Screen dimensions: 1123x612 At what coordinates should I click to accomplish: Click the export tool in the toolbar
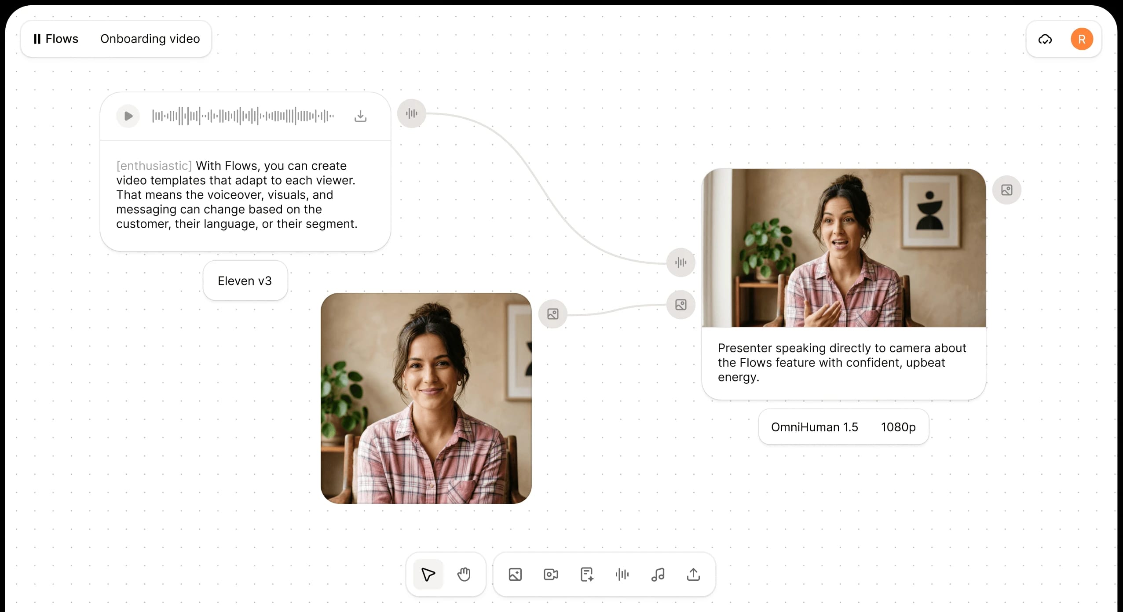[692, 574]
